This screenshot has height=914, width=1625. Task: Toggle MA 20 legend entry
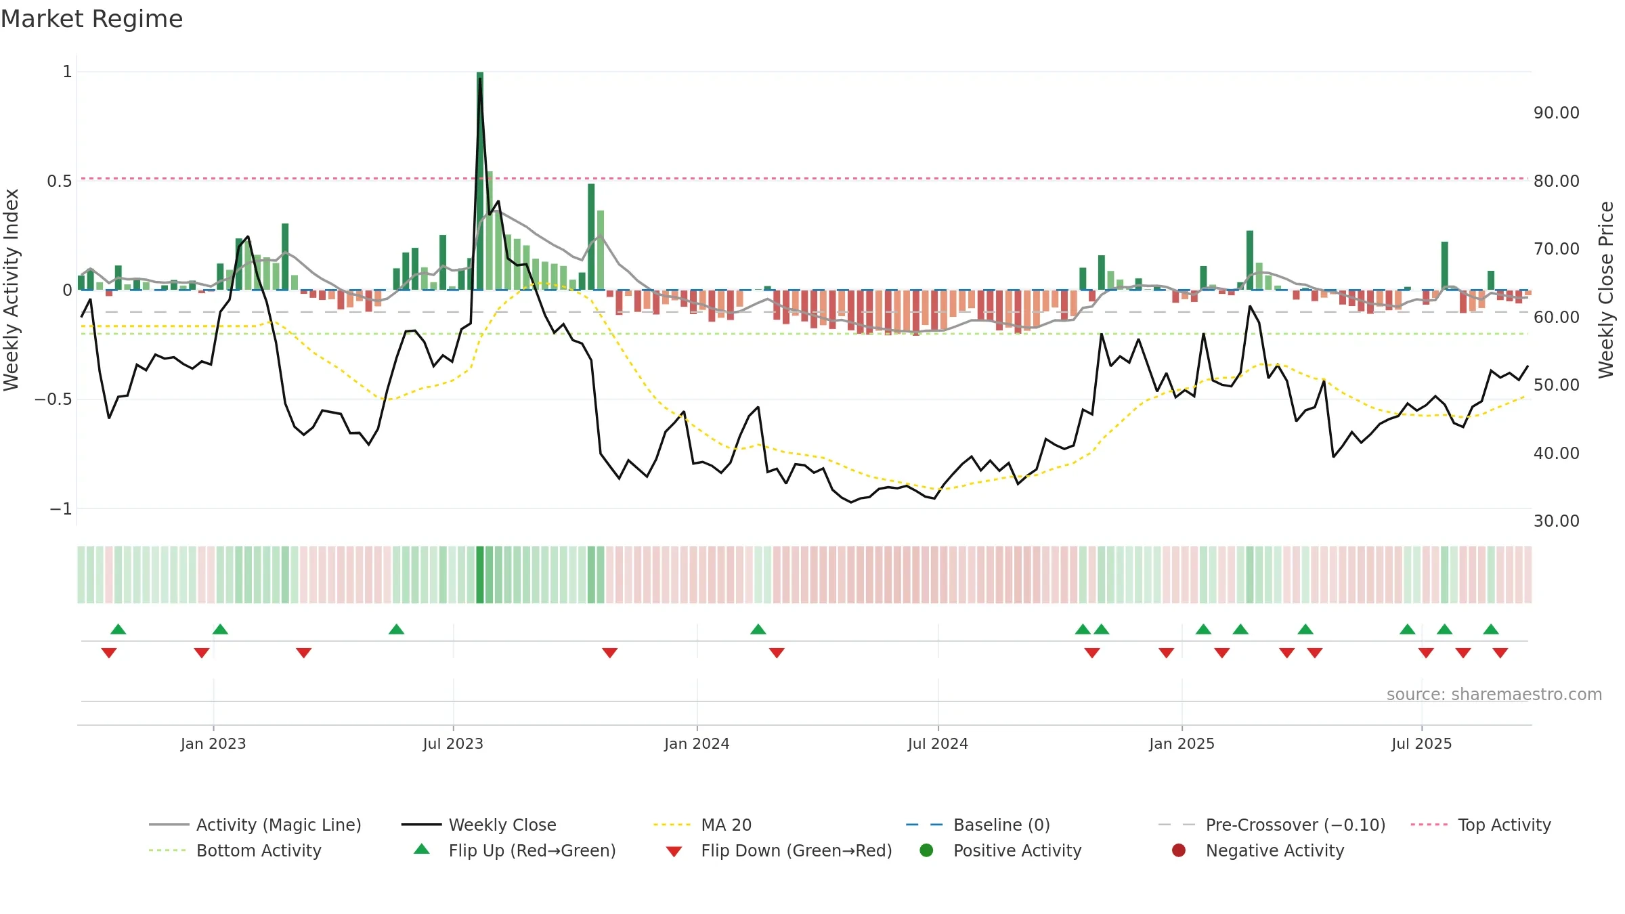tap(703, 825)
